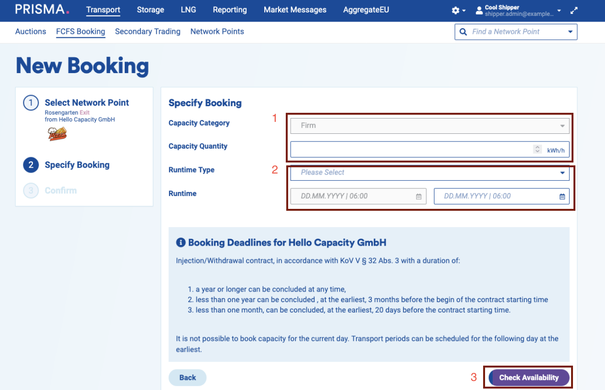This screenshot has height=390, width=605.
Task: Select step 1 Select Network Point
Action: pyautogui.click(x=86, y=103)
